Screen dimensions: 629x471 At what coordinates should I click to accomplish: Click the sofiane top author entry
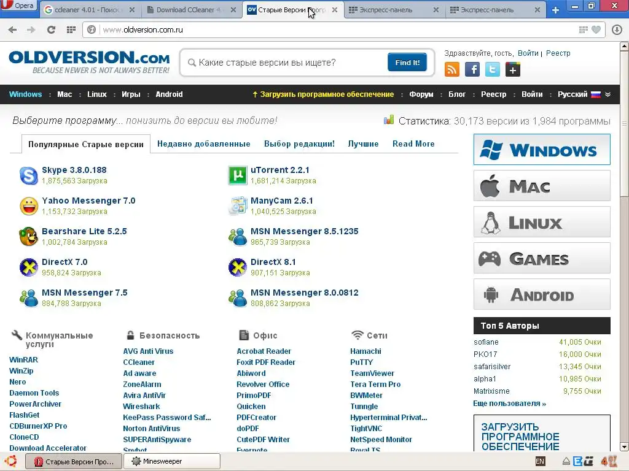coord(486,342)
